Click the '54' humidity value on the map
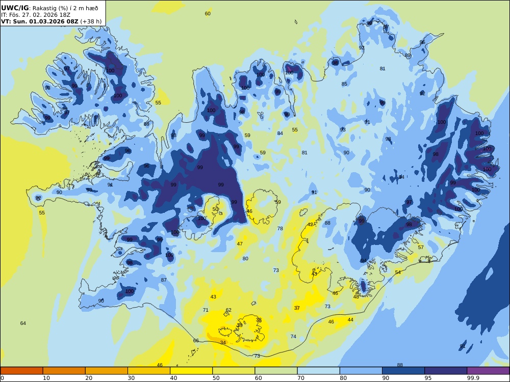The image size is (510, 382). click(398, 272)
